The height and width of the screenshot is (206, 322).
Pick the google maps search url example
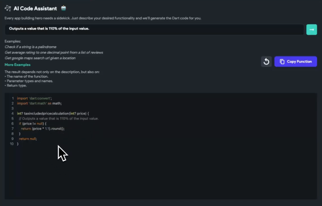(x=40, y=58)
